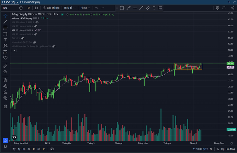
Task: Select the crosshair cursor tool
Action: pos(5,16)
